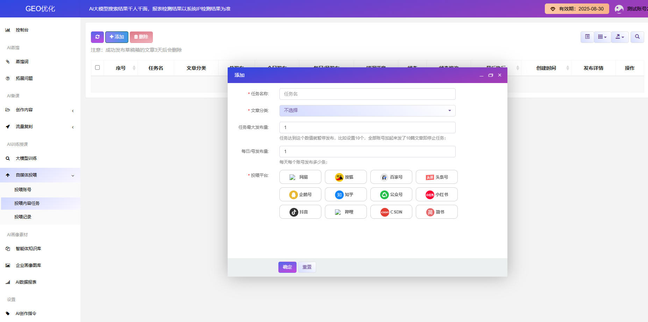The height and width of the screenshot is (322, 648).
Task: Open the table search icon
Action: [637, 37]
